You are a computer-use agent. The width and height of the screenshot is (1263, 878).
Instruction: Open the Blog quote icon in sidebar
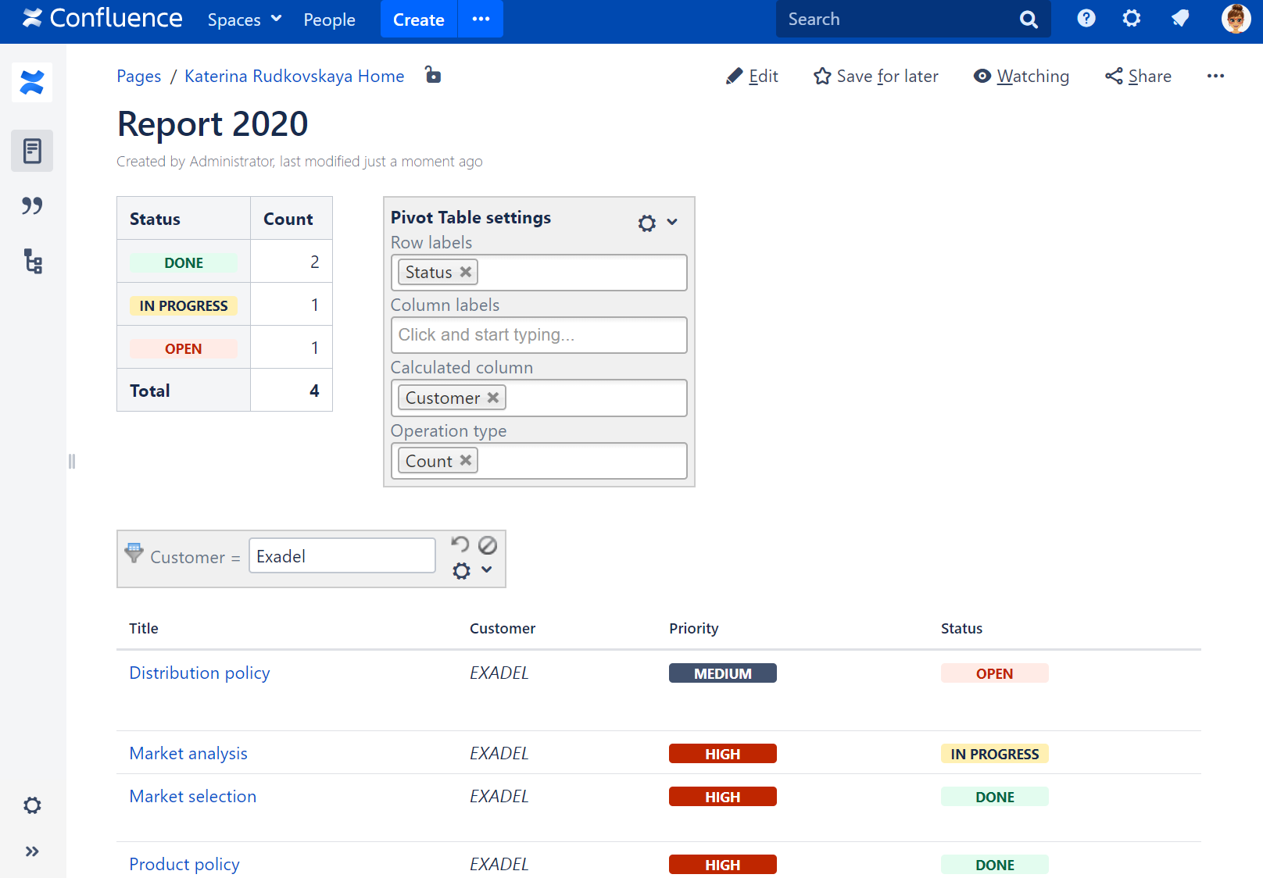click(x=32, y=206)
